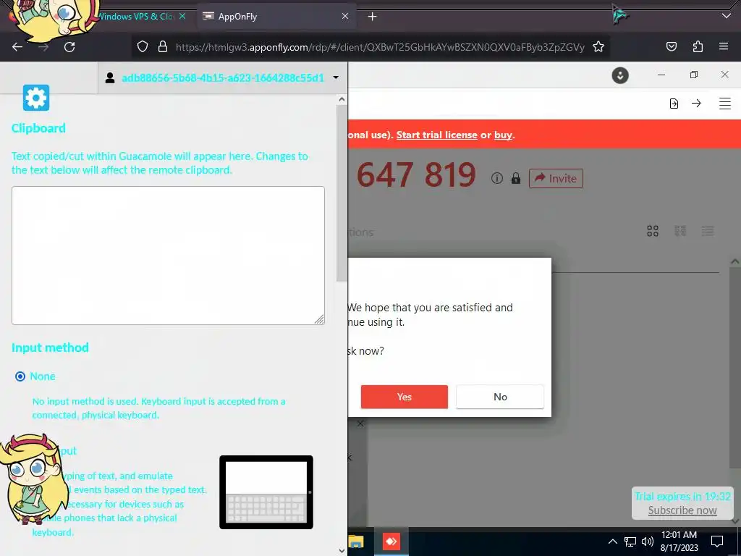
Task: Open the AnyDesk hamburger menu
Action: pyautogui.click(x=725, y=104)
